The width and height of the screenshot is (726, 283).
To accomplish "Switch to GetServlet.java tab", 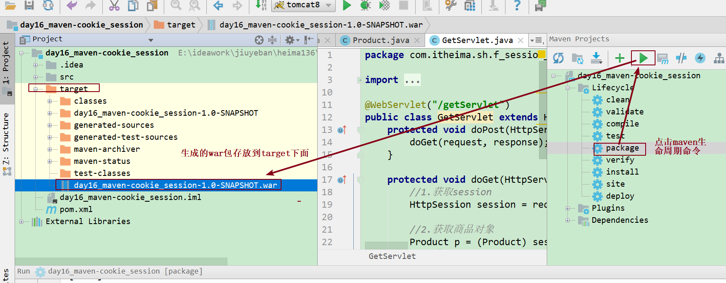I will point(477,40).
